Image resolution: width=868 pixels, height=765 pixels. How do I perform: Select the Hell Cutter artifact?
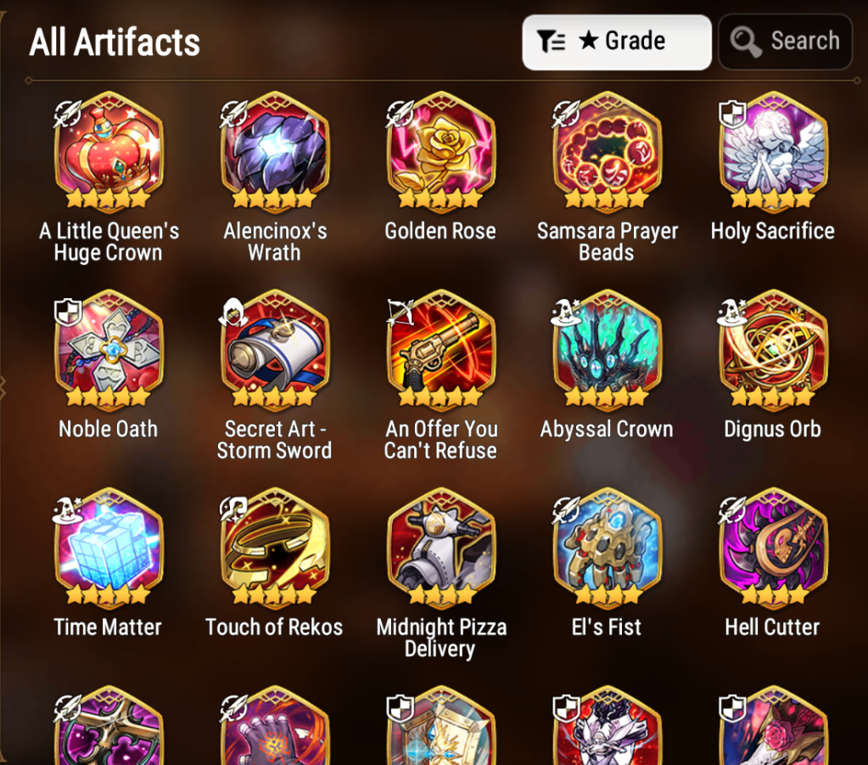click(773, 548)
